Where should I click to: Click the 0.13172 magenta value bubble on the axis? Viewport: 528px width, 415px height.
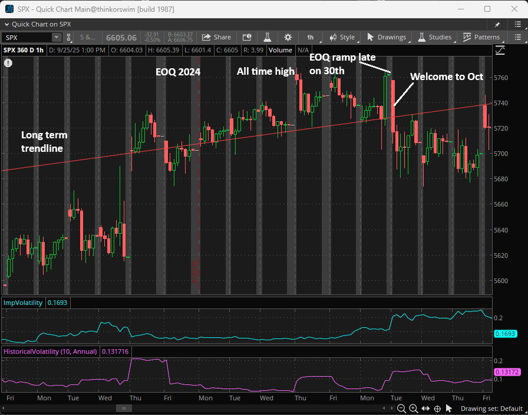(507, 372)
